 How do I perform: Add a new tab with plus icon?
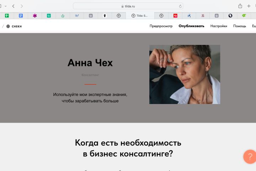point(249,6)
